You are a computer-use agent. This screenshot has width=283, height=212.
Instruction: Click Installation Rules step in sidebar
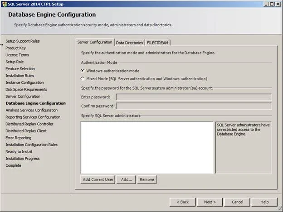point(20,76)
